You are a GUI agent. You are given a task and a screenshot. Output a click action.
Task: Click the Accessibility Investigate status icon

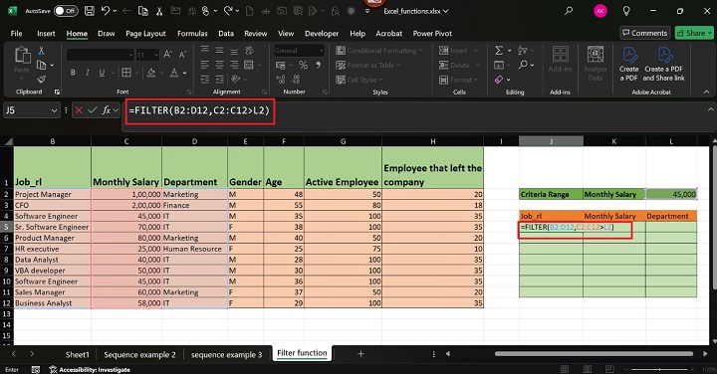click(54, 369)
